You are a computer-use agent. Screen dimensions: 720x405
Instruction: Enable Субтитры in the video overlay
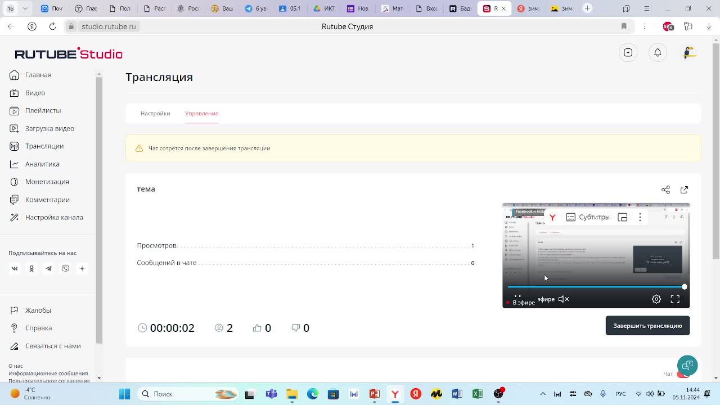(x=588, y=217)
